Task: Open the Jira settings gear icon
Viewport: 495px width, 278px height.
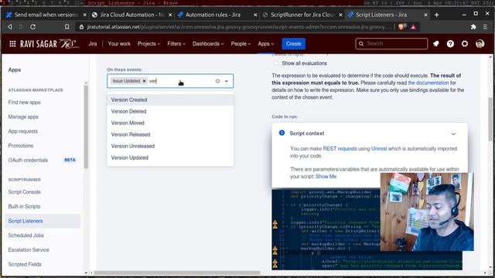Action: point(465,44)
